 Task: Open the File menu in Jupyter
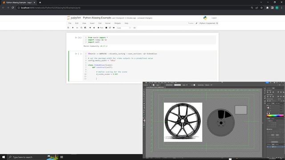pyautogui.click(x=70, y=23)
